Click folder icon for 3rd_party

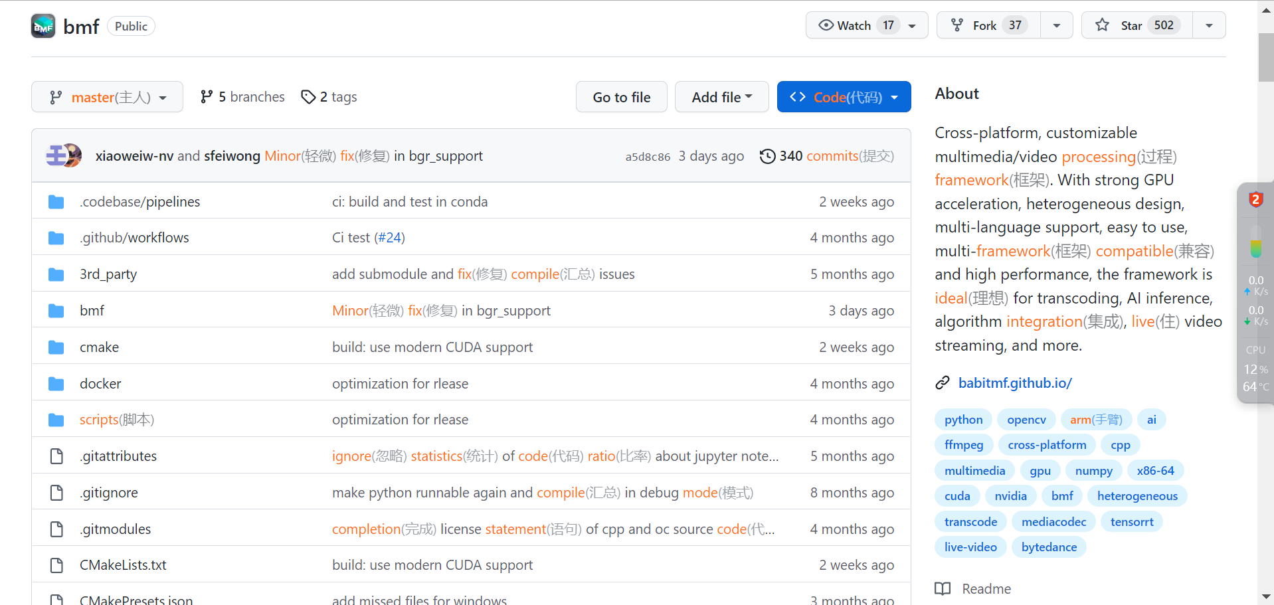56,274
